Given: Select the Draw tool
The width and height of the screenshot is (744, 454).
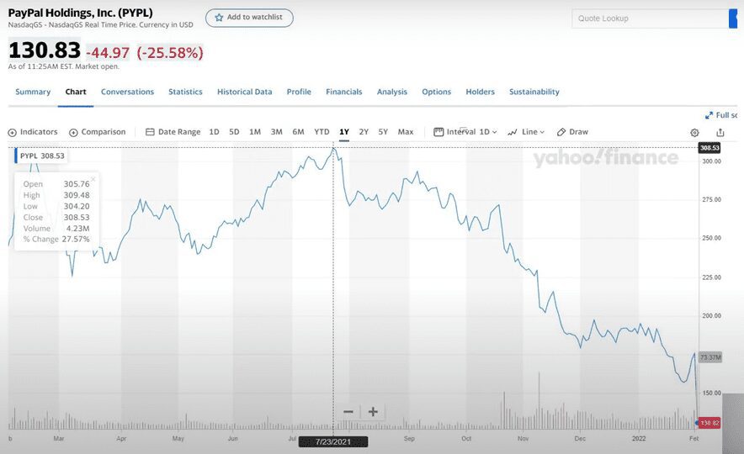Looking at the screenshot, I should (572, 132).
